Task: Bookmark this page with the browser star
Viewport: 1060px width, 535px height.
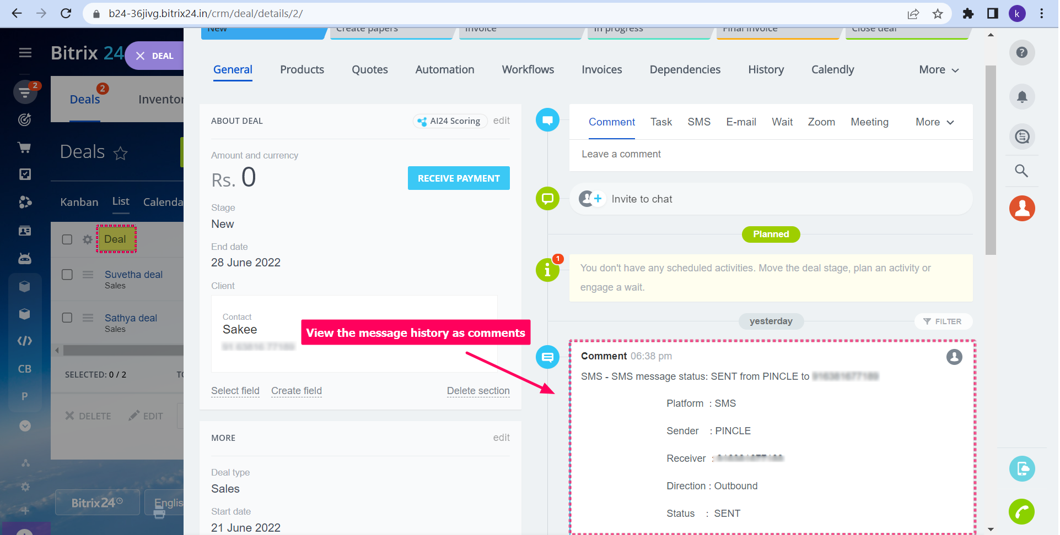Action: pos(938,14)
